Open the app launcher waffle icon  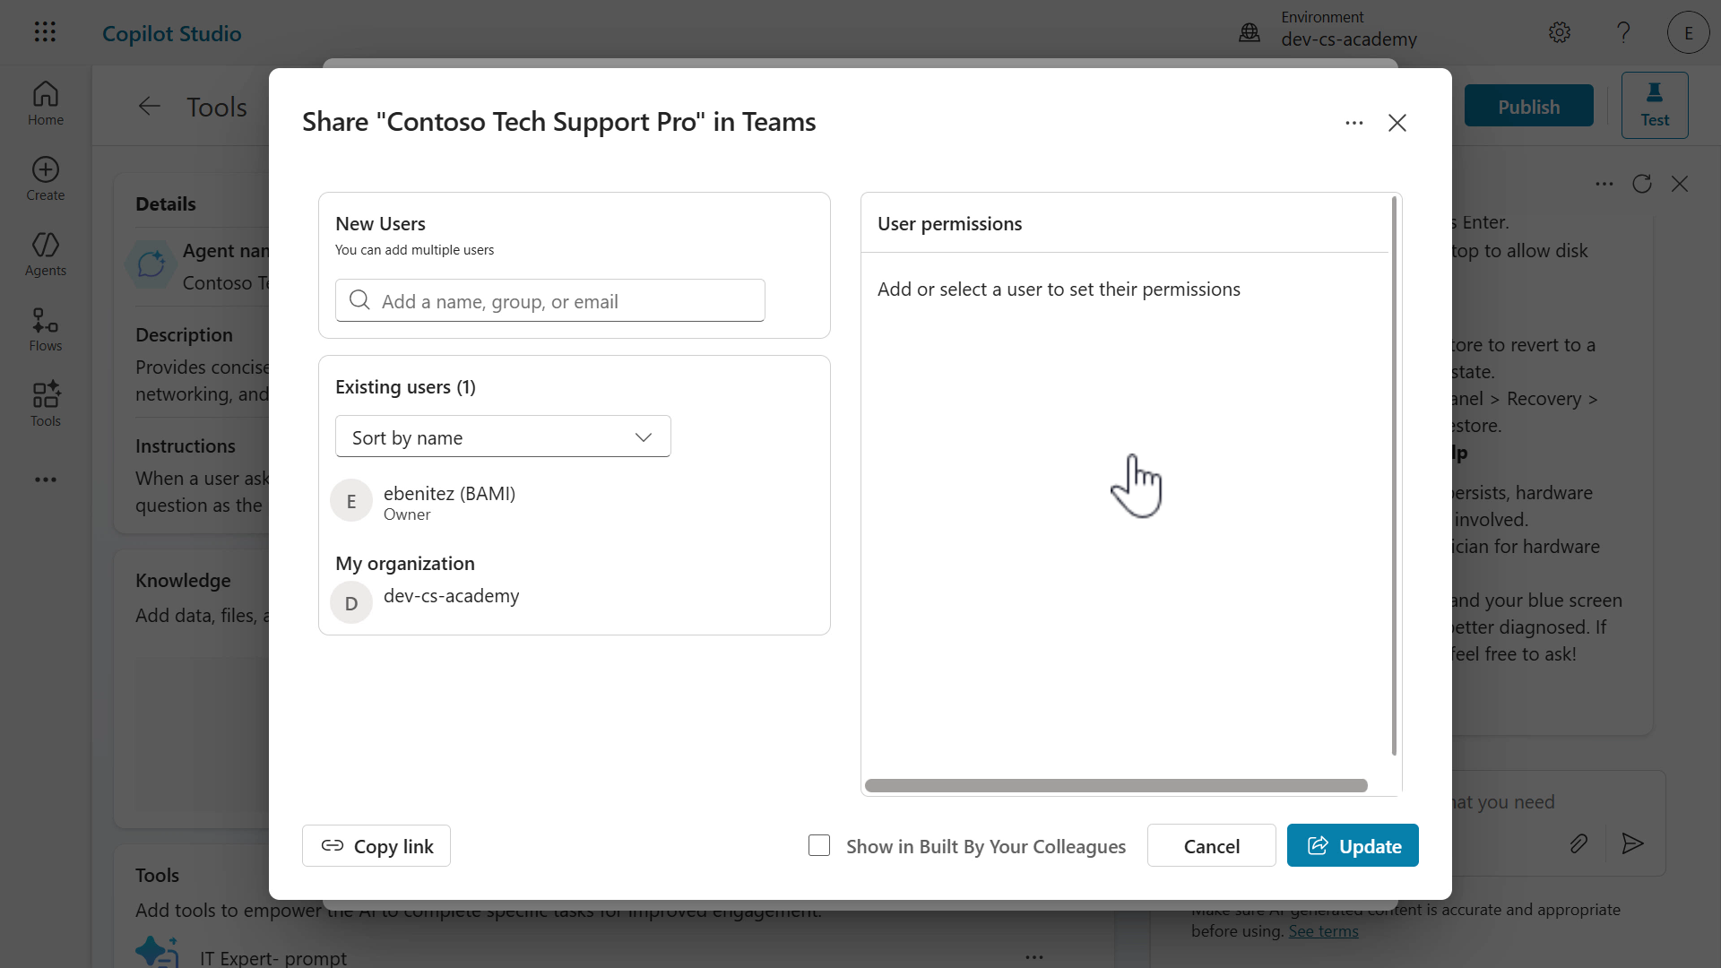click(45, 32)
